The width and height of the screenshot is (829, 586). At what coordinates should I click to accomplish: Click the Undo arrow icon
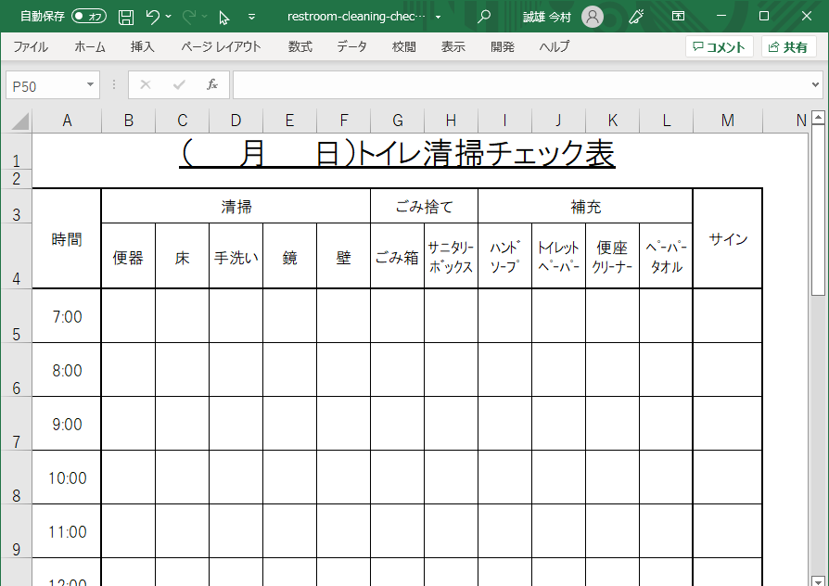tap(153, 17)
